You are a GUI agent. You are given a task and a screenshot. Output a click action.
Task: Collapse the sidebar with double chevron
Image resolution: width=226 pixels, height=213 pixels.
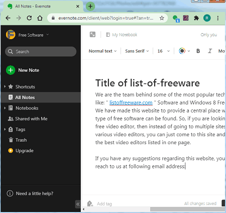78,204
